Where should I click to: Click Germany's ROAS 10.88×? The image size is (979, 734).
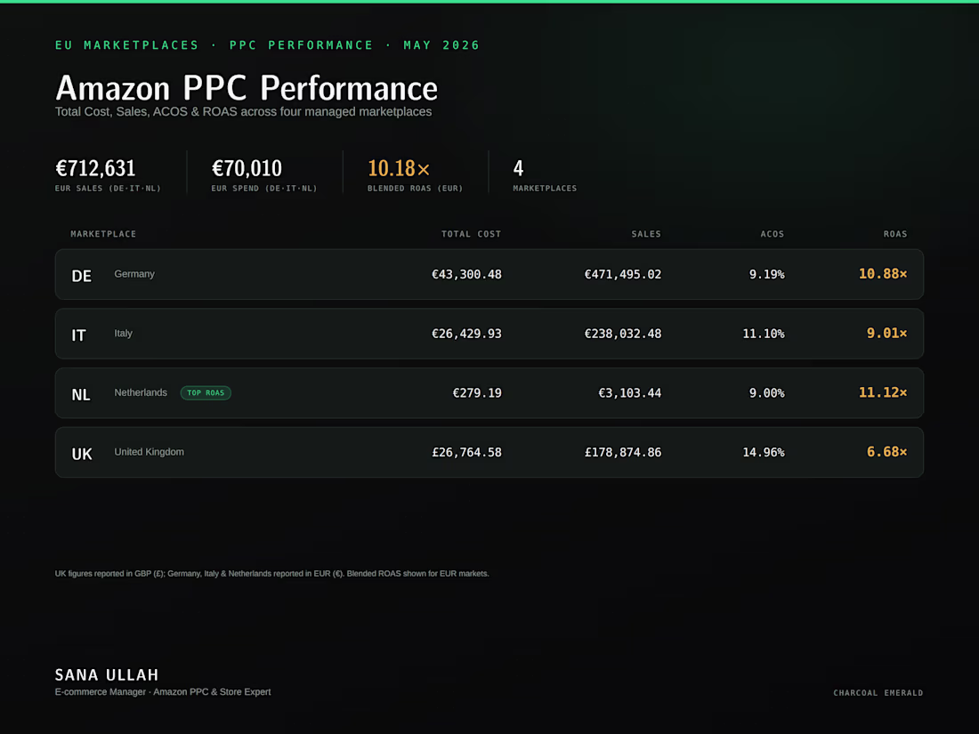click(883, 274)
